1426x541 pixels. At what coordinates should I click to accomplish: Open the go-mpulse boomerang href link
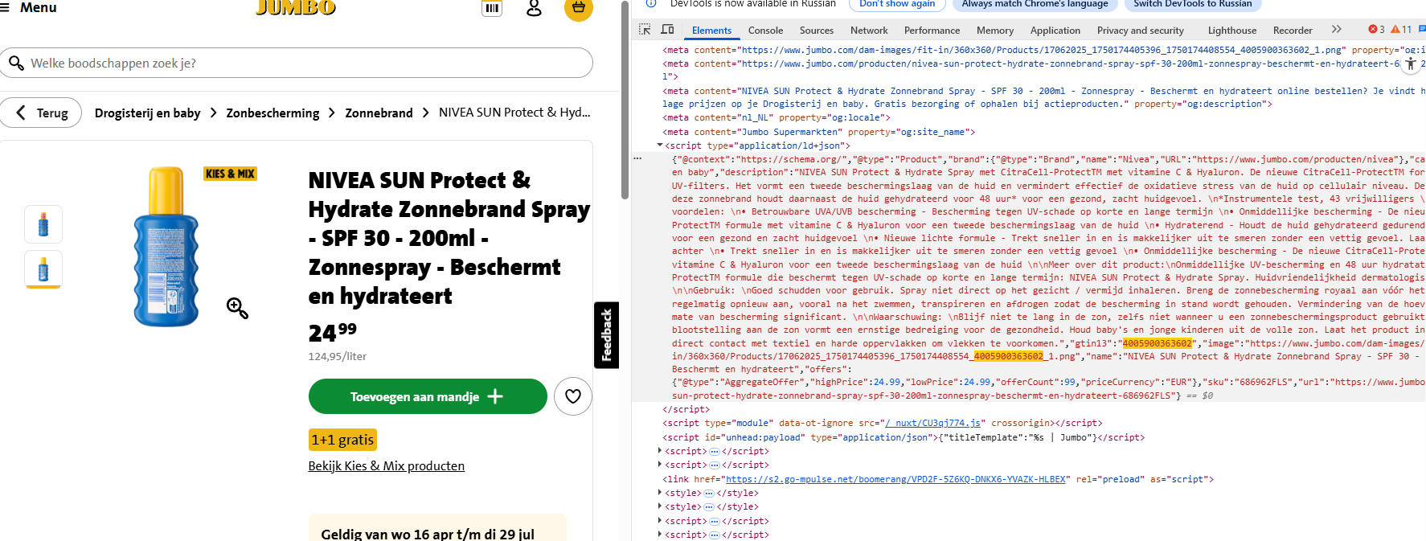coord(896,479)
